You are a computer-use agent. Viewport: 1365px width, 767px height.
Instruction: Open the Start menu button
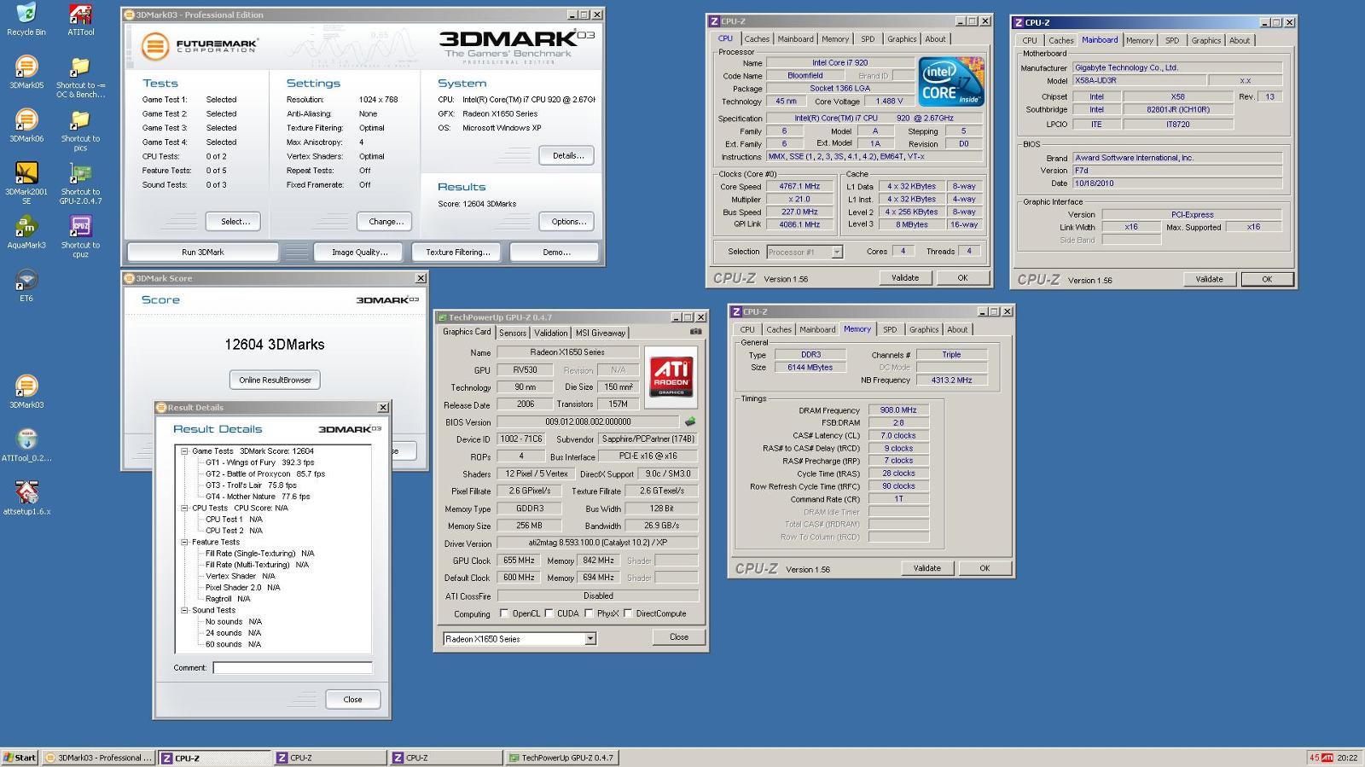(x=20, y=758)
